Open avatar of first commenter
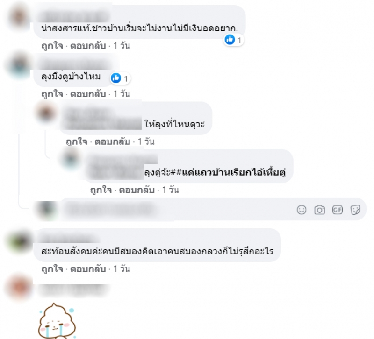Screen dimensions: 374x339 click(x=19, y=17)
